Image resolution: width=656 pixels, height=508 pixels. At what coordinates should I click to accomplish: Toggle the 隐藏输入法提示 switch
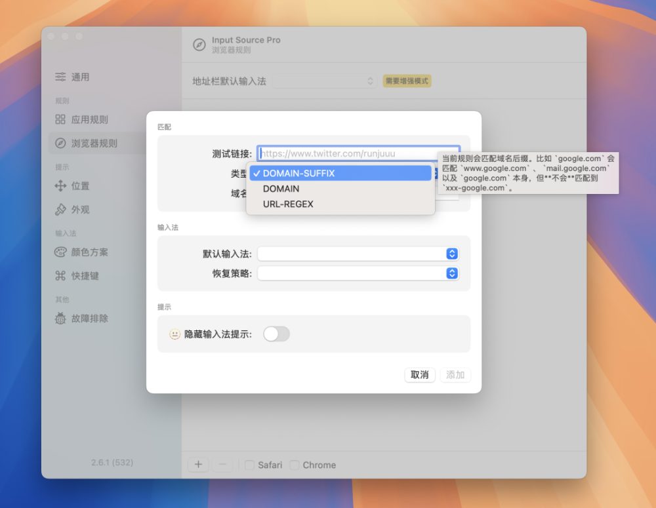pos(276,334)
